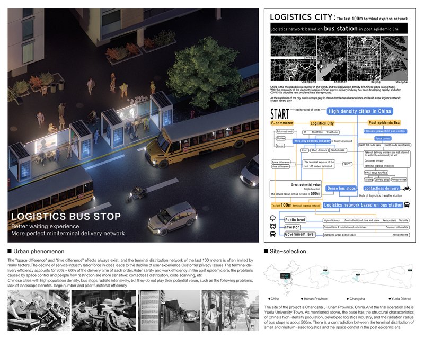Select the High density cities in China box
424x339 pixels.
click(x=359, y=111)
